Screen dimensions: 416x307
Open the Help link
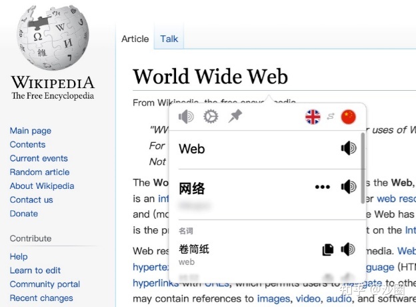pyautogui.click(x=19, y=256)
